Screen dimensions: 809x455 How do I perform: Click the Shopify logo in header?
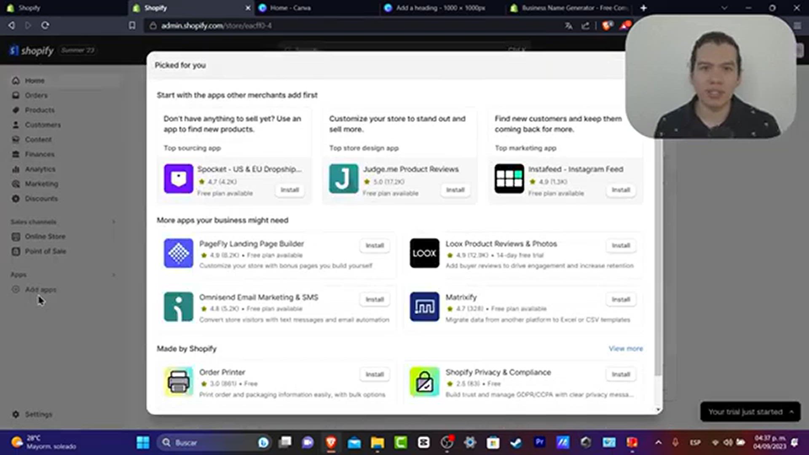pos(32,51)
